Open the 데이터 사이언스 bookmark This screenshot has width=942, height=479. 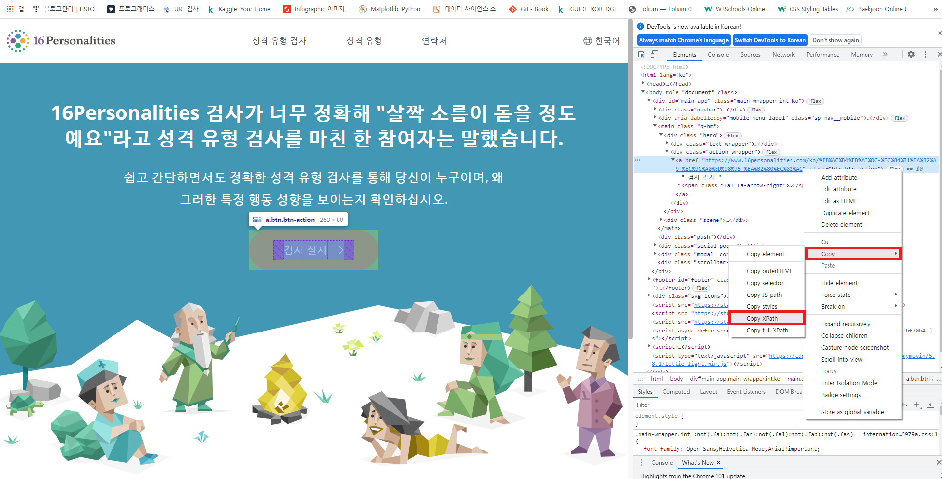(467, 9)
